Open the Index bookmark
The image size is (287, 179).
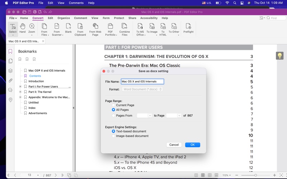tap(32, 108)
